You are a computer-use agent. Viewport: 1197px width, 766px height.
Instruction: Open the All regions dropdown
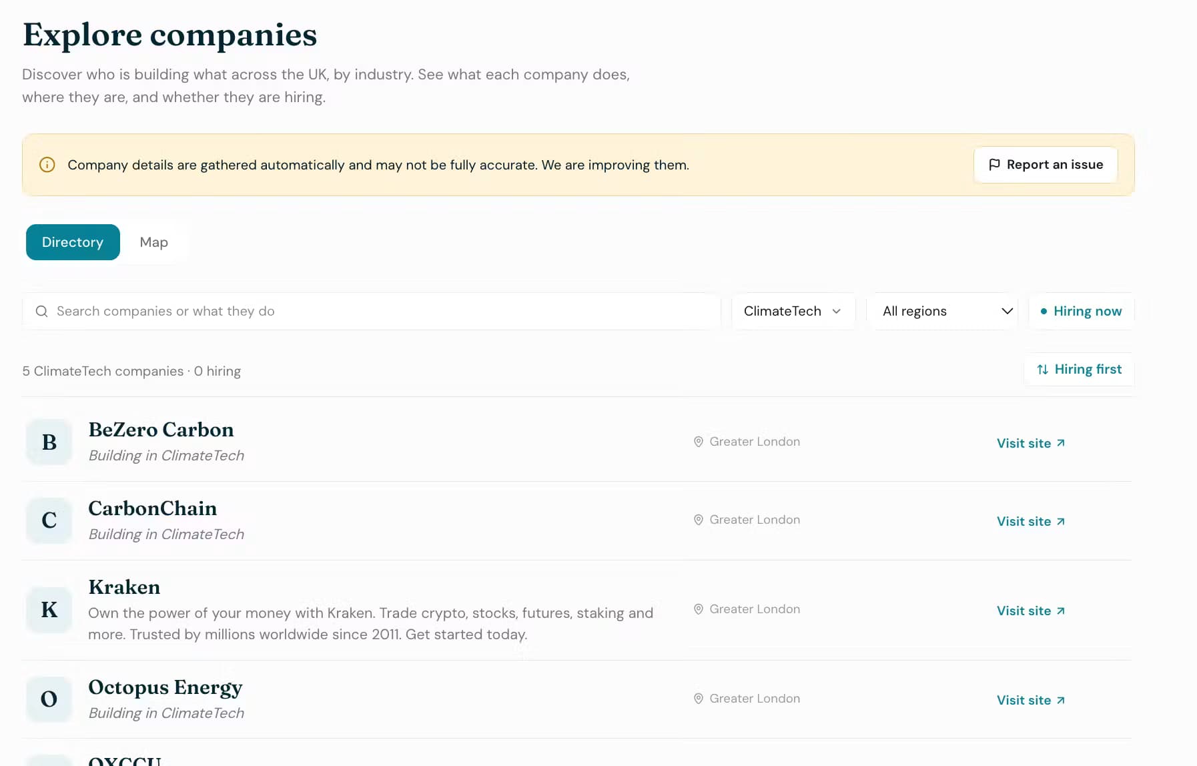click(942, 312)
